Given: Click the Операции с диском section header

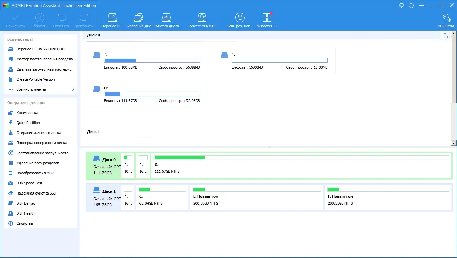Looking at the screenshot, I should tap(26, 103).
